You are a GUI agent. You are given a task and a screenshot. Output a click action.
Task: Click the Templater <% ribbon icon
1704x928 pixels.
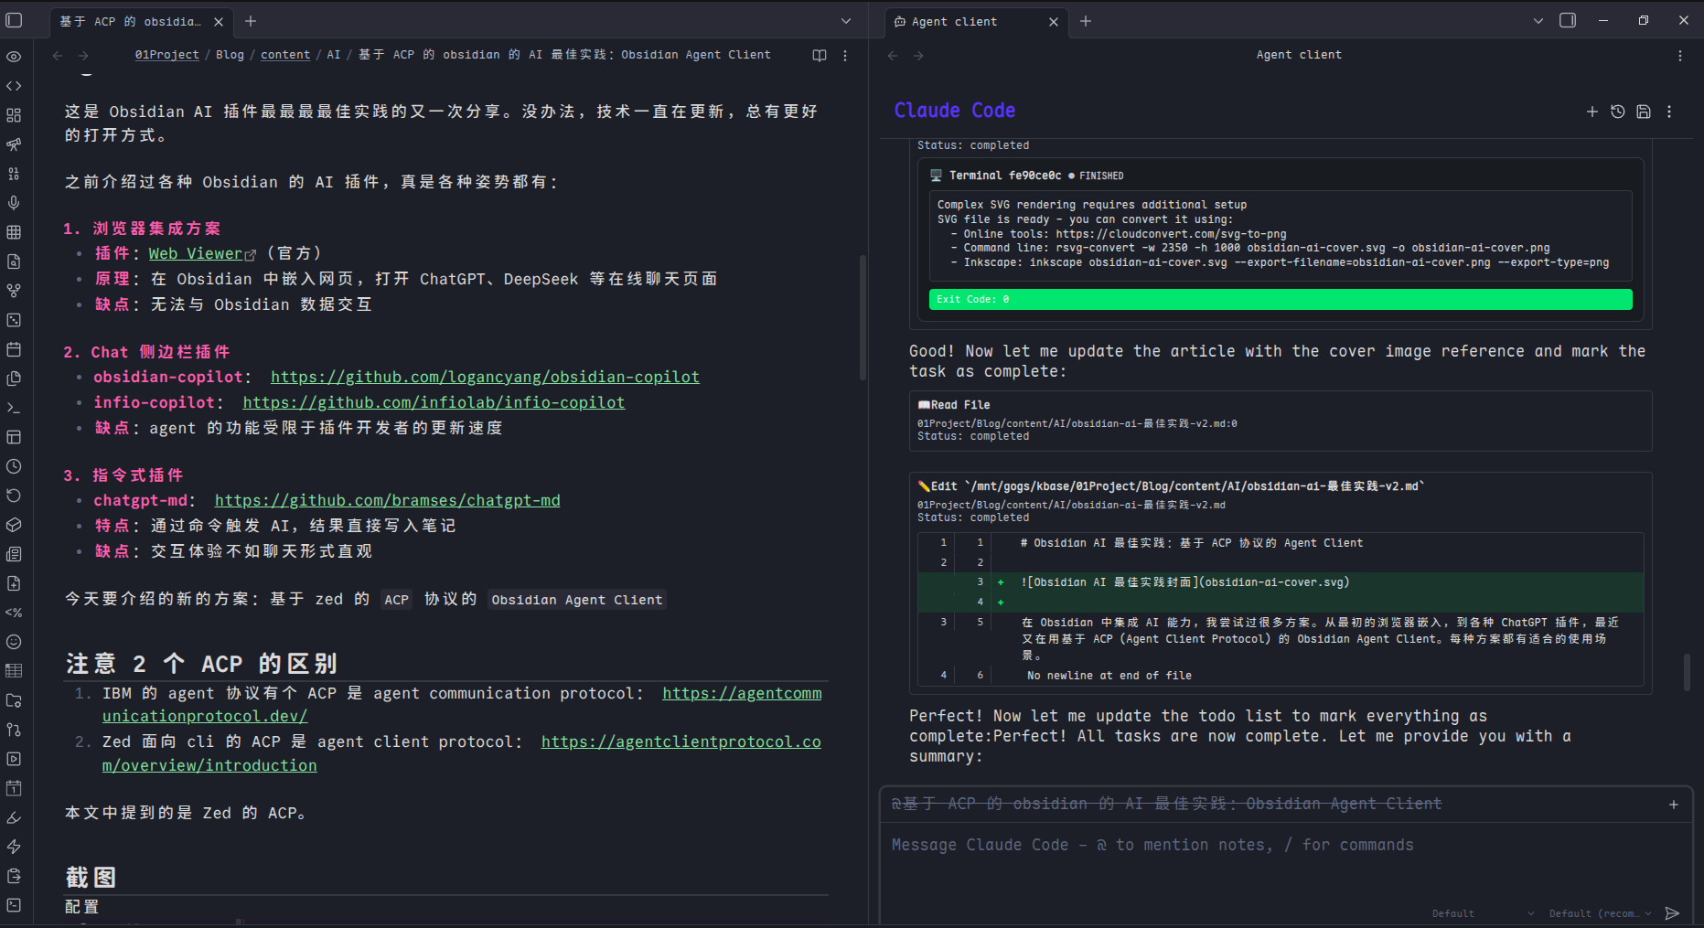[x=14, y=613]
